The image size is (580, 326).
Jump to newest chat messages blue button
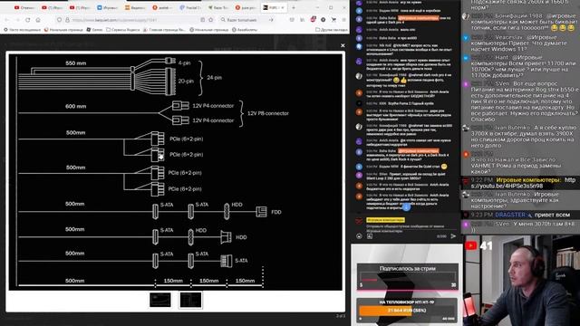tap(406, 207)
